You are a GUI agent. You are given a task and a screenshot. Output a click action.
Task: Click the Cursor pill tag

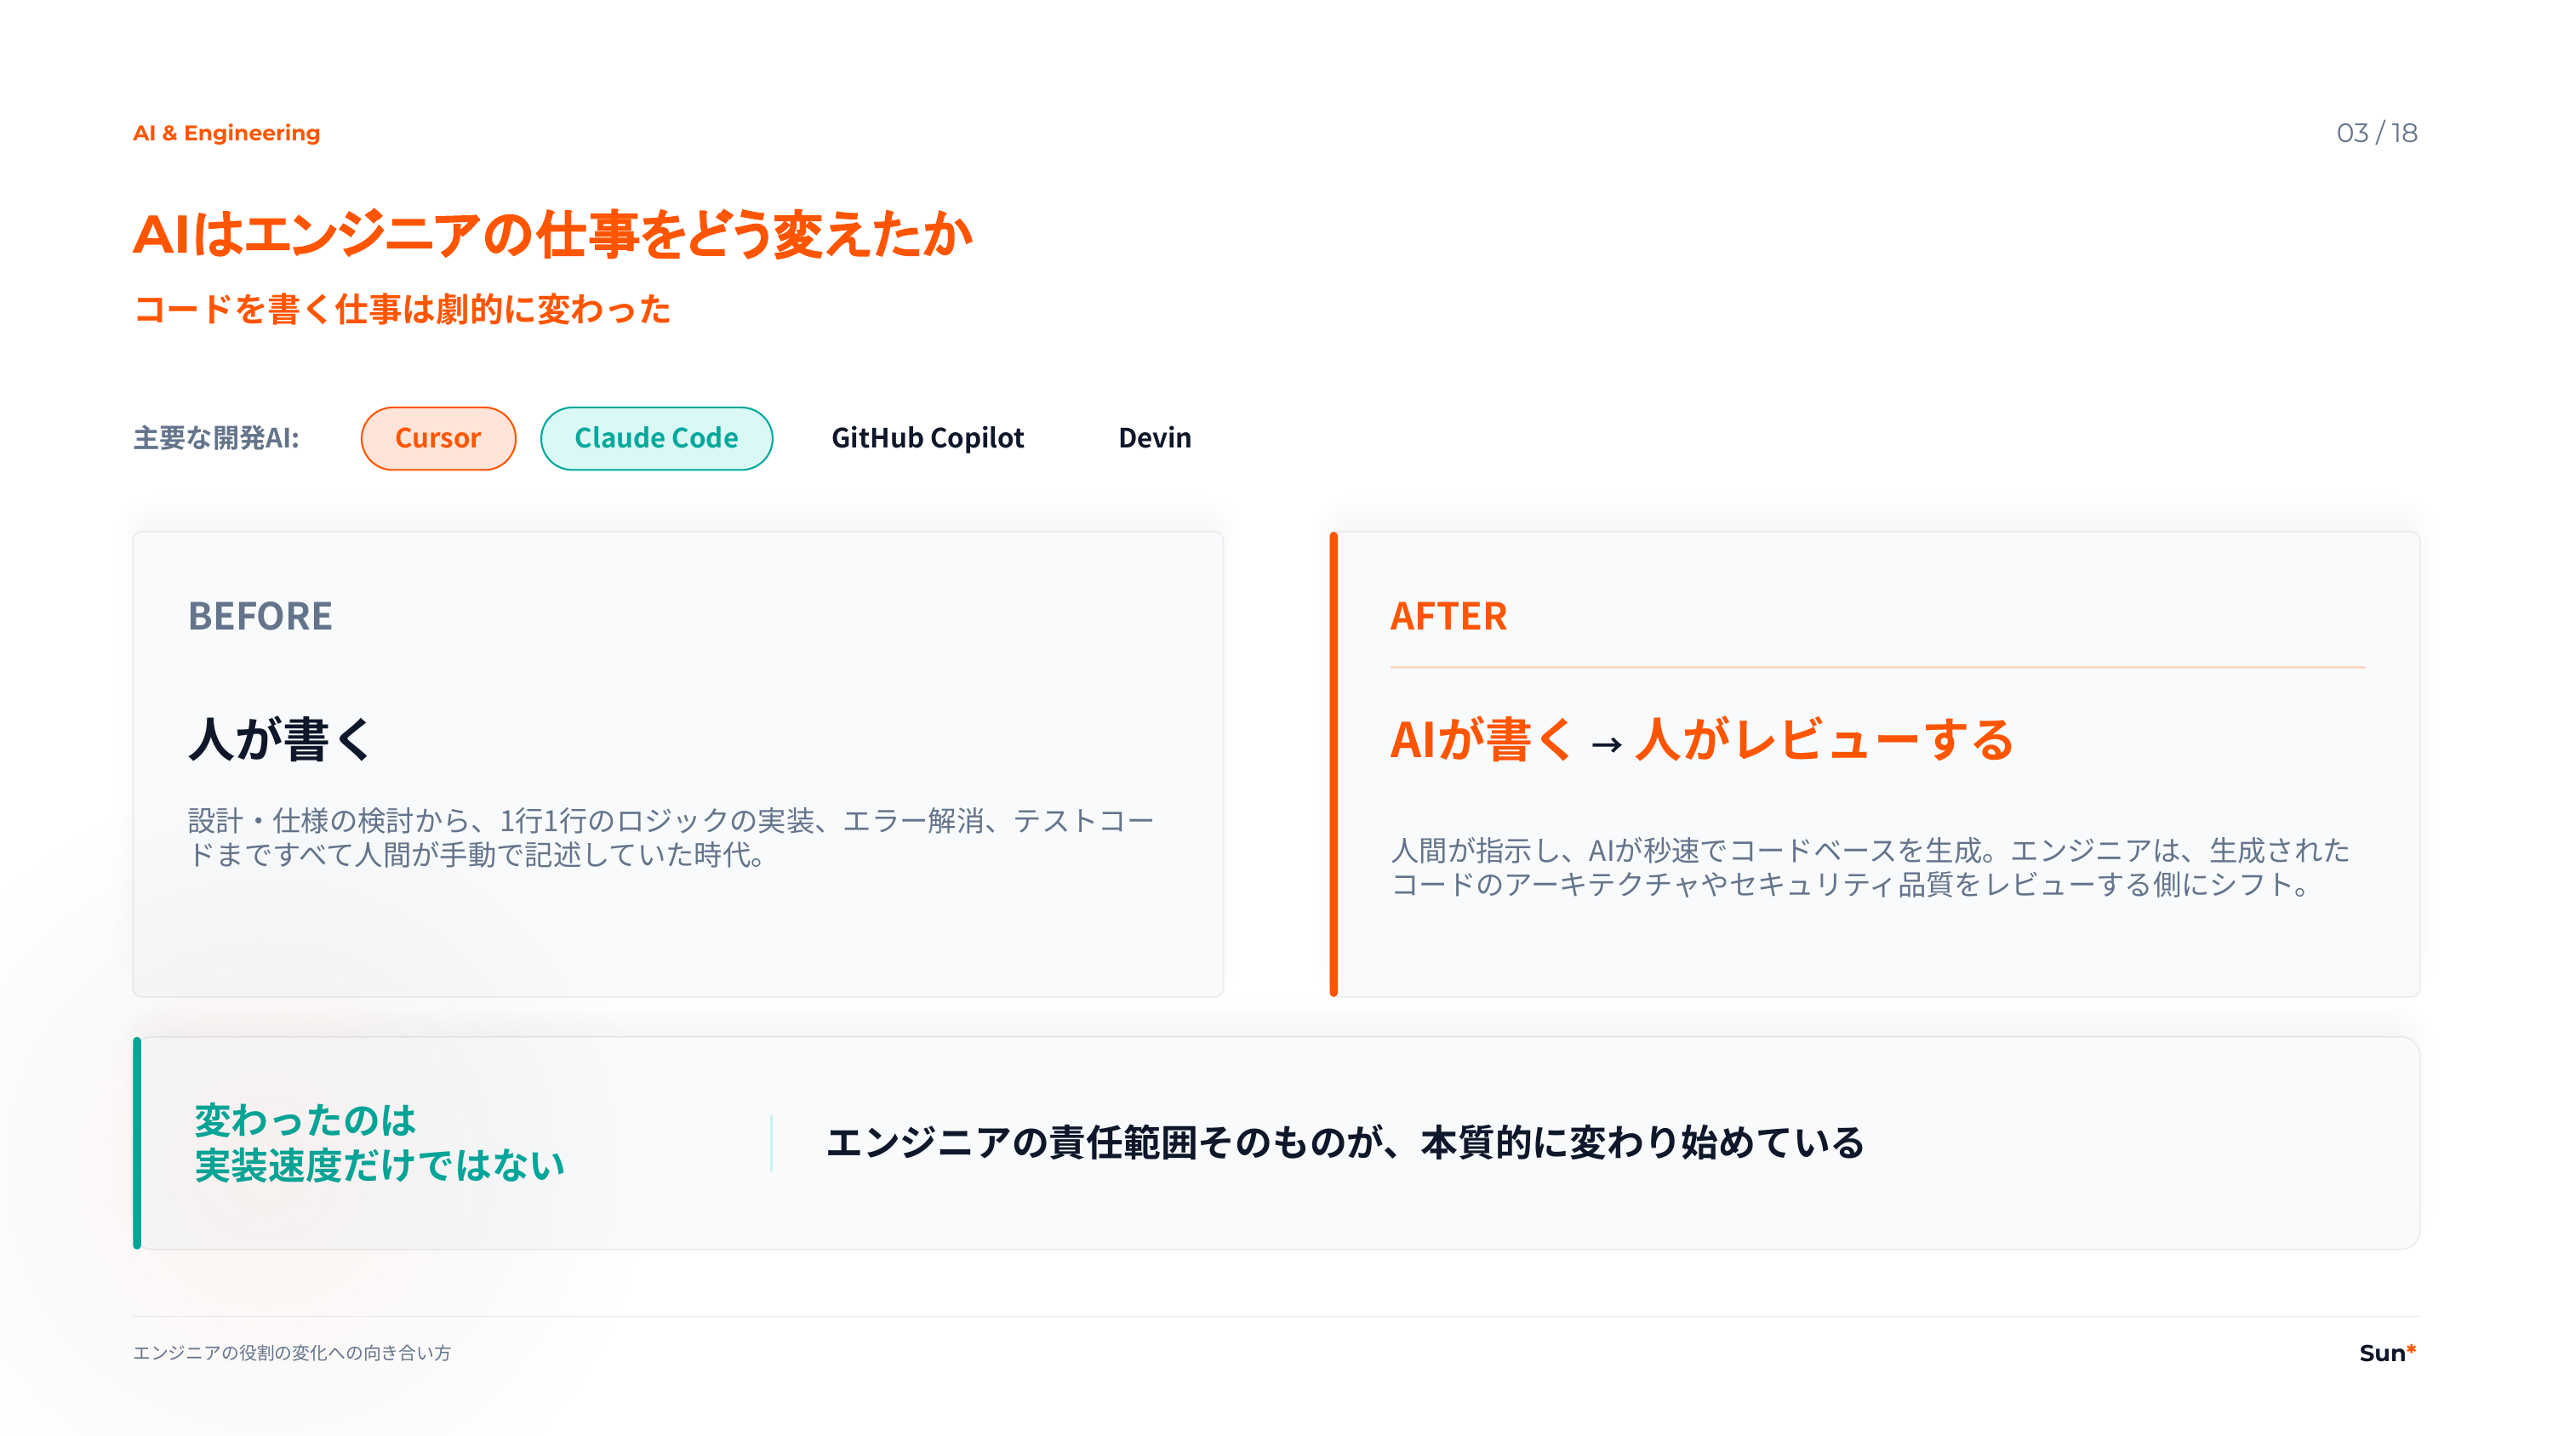(x=438, y=438)
